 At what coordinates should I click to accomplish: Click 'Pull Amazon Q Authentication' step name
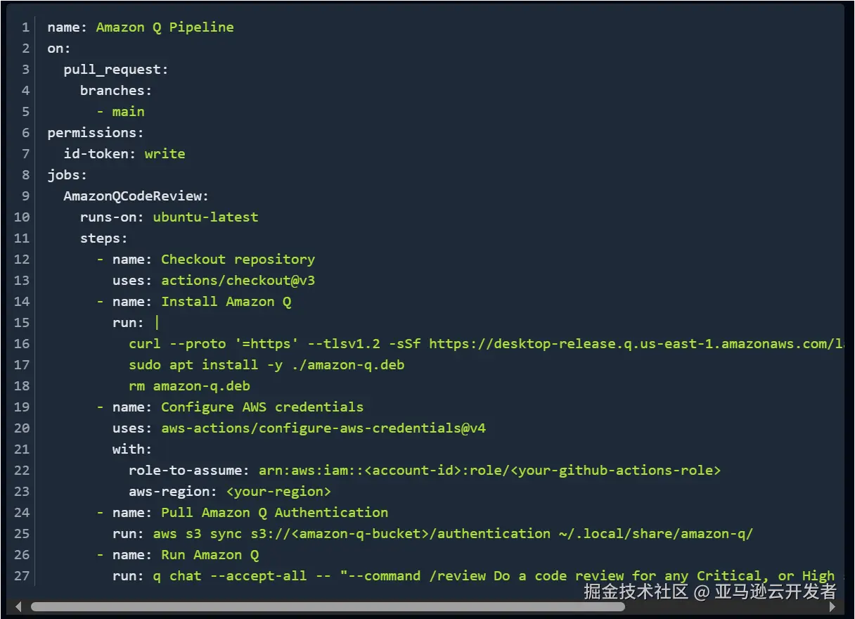pos(275,513)
